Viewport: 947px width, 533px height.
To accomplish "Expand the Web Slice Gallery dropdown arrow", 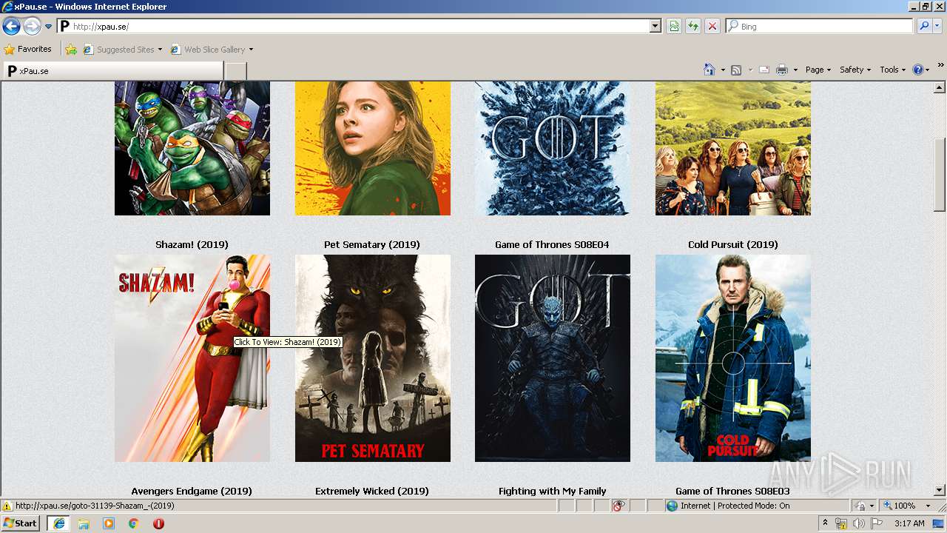I will pos(251,50).
